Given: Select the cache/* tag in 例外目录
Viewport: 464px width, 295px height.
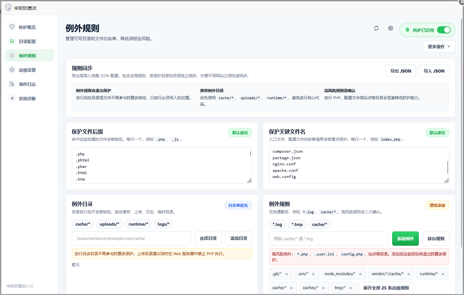Looking at the screenshot, I should pos(83,224).
